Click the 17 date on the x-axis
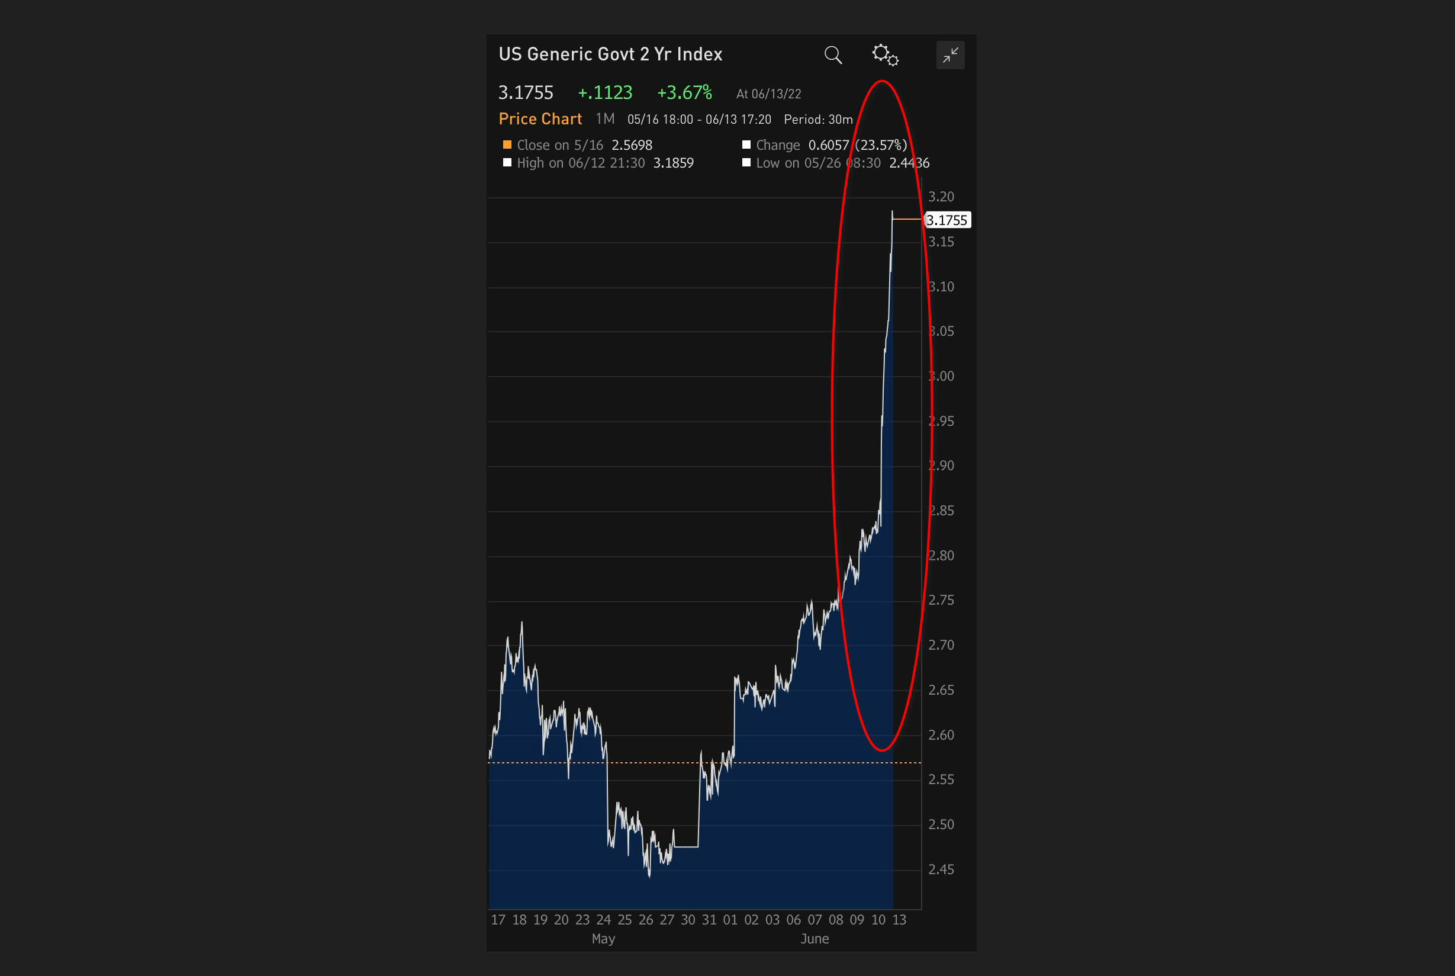 point(498,920)
